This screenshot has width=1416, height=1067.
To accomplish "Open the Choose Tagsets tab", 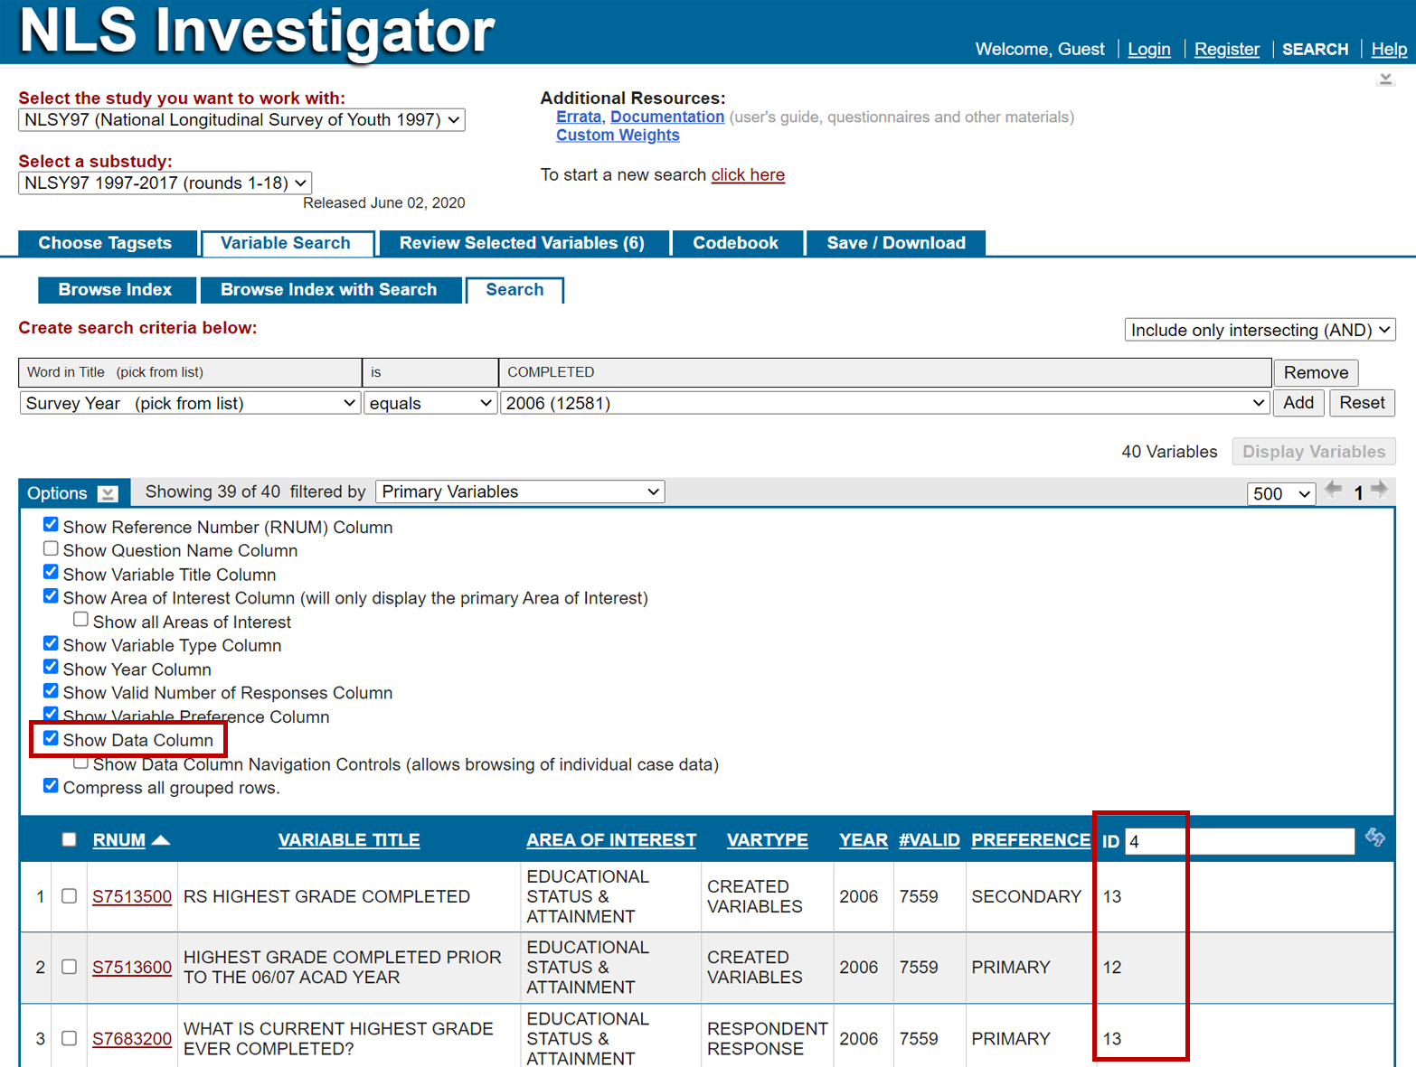I will click(105, 243).
